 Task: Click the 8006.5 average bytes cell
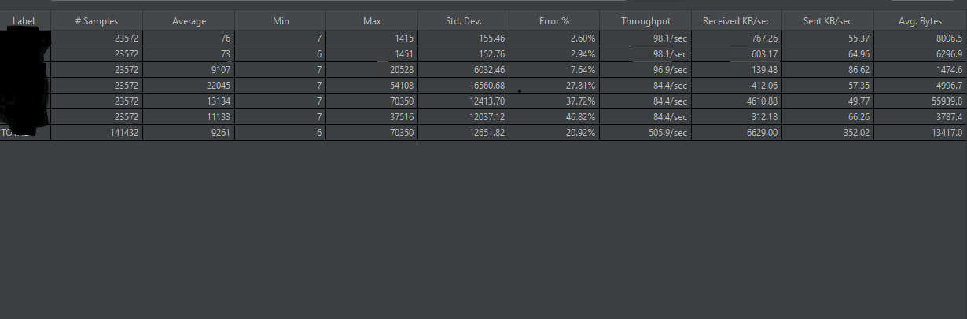pyautogui.click(x=920, y=38)
